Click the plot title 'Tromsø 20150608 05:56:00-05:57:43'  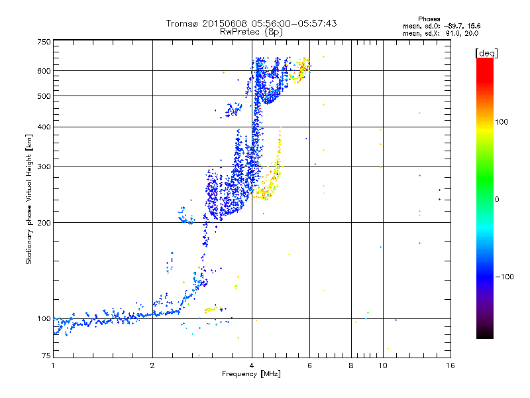pyautogui.click(x=251, y=23)
